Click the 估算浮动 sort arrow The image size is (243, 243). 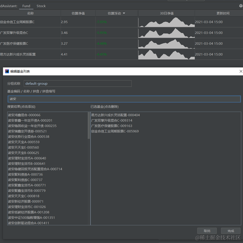[x=124, y=13]
